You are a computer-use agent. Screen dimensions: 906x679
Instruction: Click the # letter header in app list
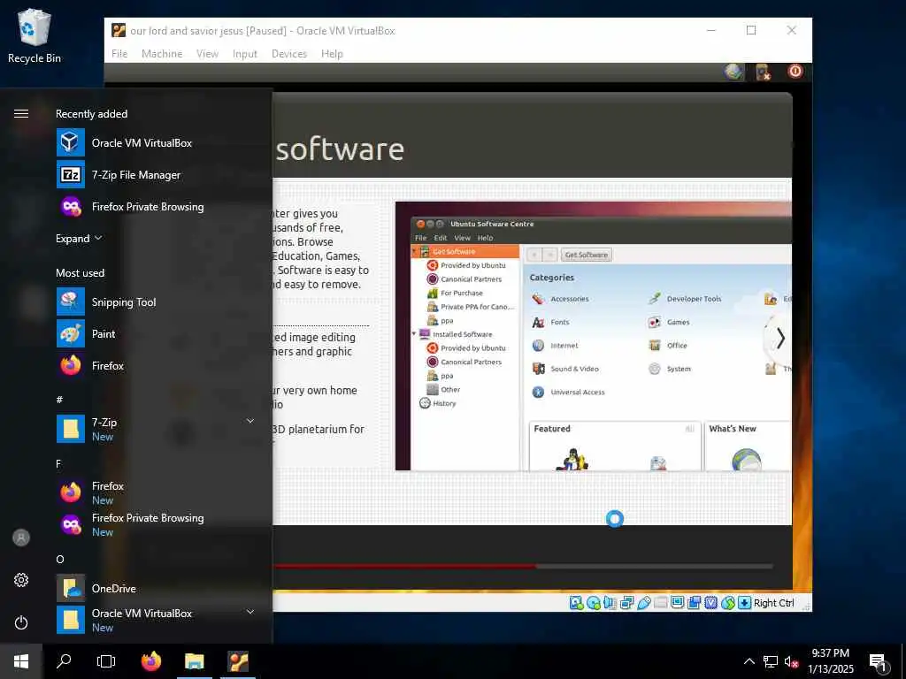click(x=59, y=400)
